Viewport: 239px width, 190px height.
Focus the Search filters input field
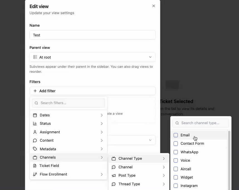72,103
